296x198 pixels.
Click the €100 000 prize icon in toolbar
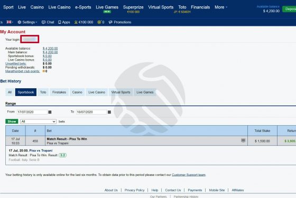76,22
